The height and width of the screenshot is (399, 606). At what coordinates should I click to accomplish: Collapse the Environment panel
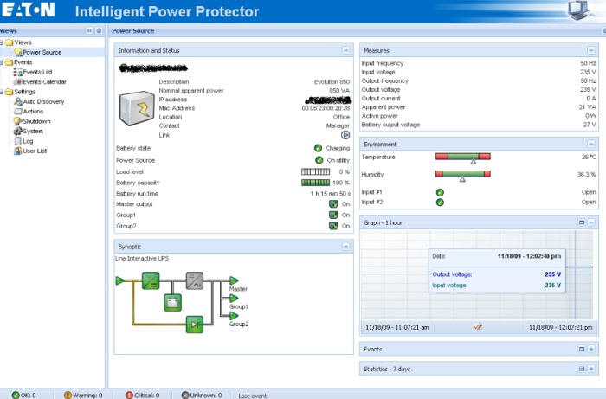coord(591,144)
